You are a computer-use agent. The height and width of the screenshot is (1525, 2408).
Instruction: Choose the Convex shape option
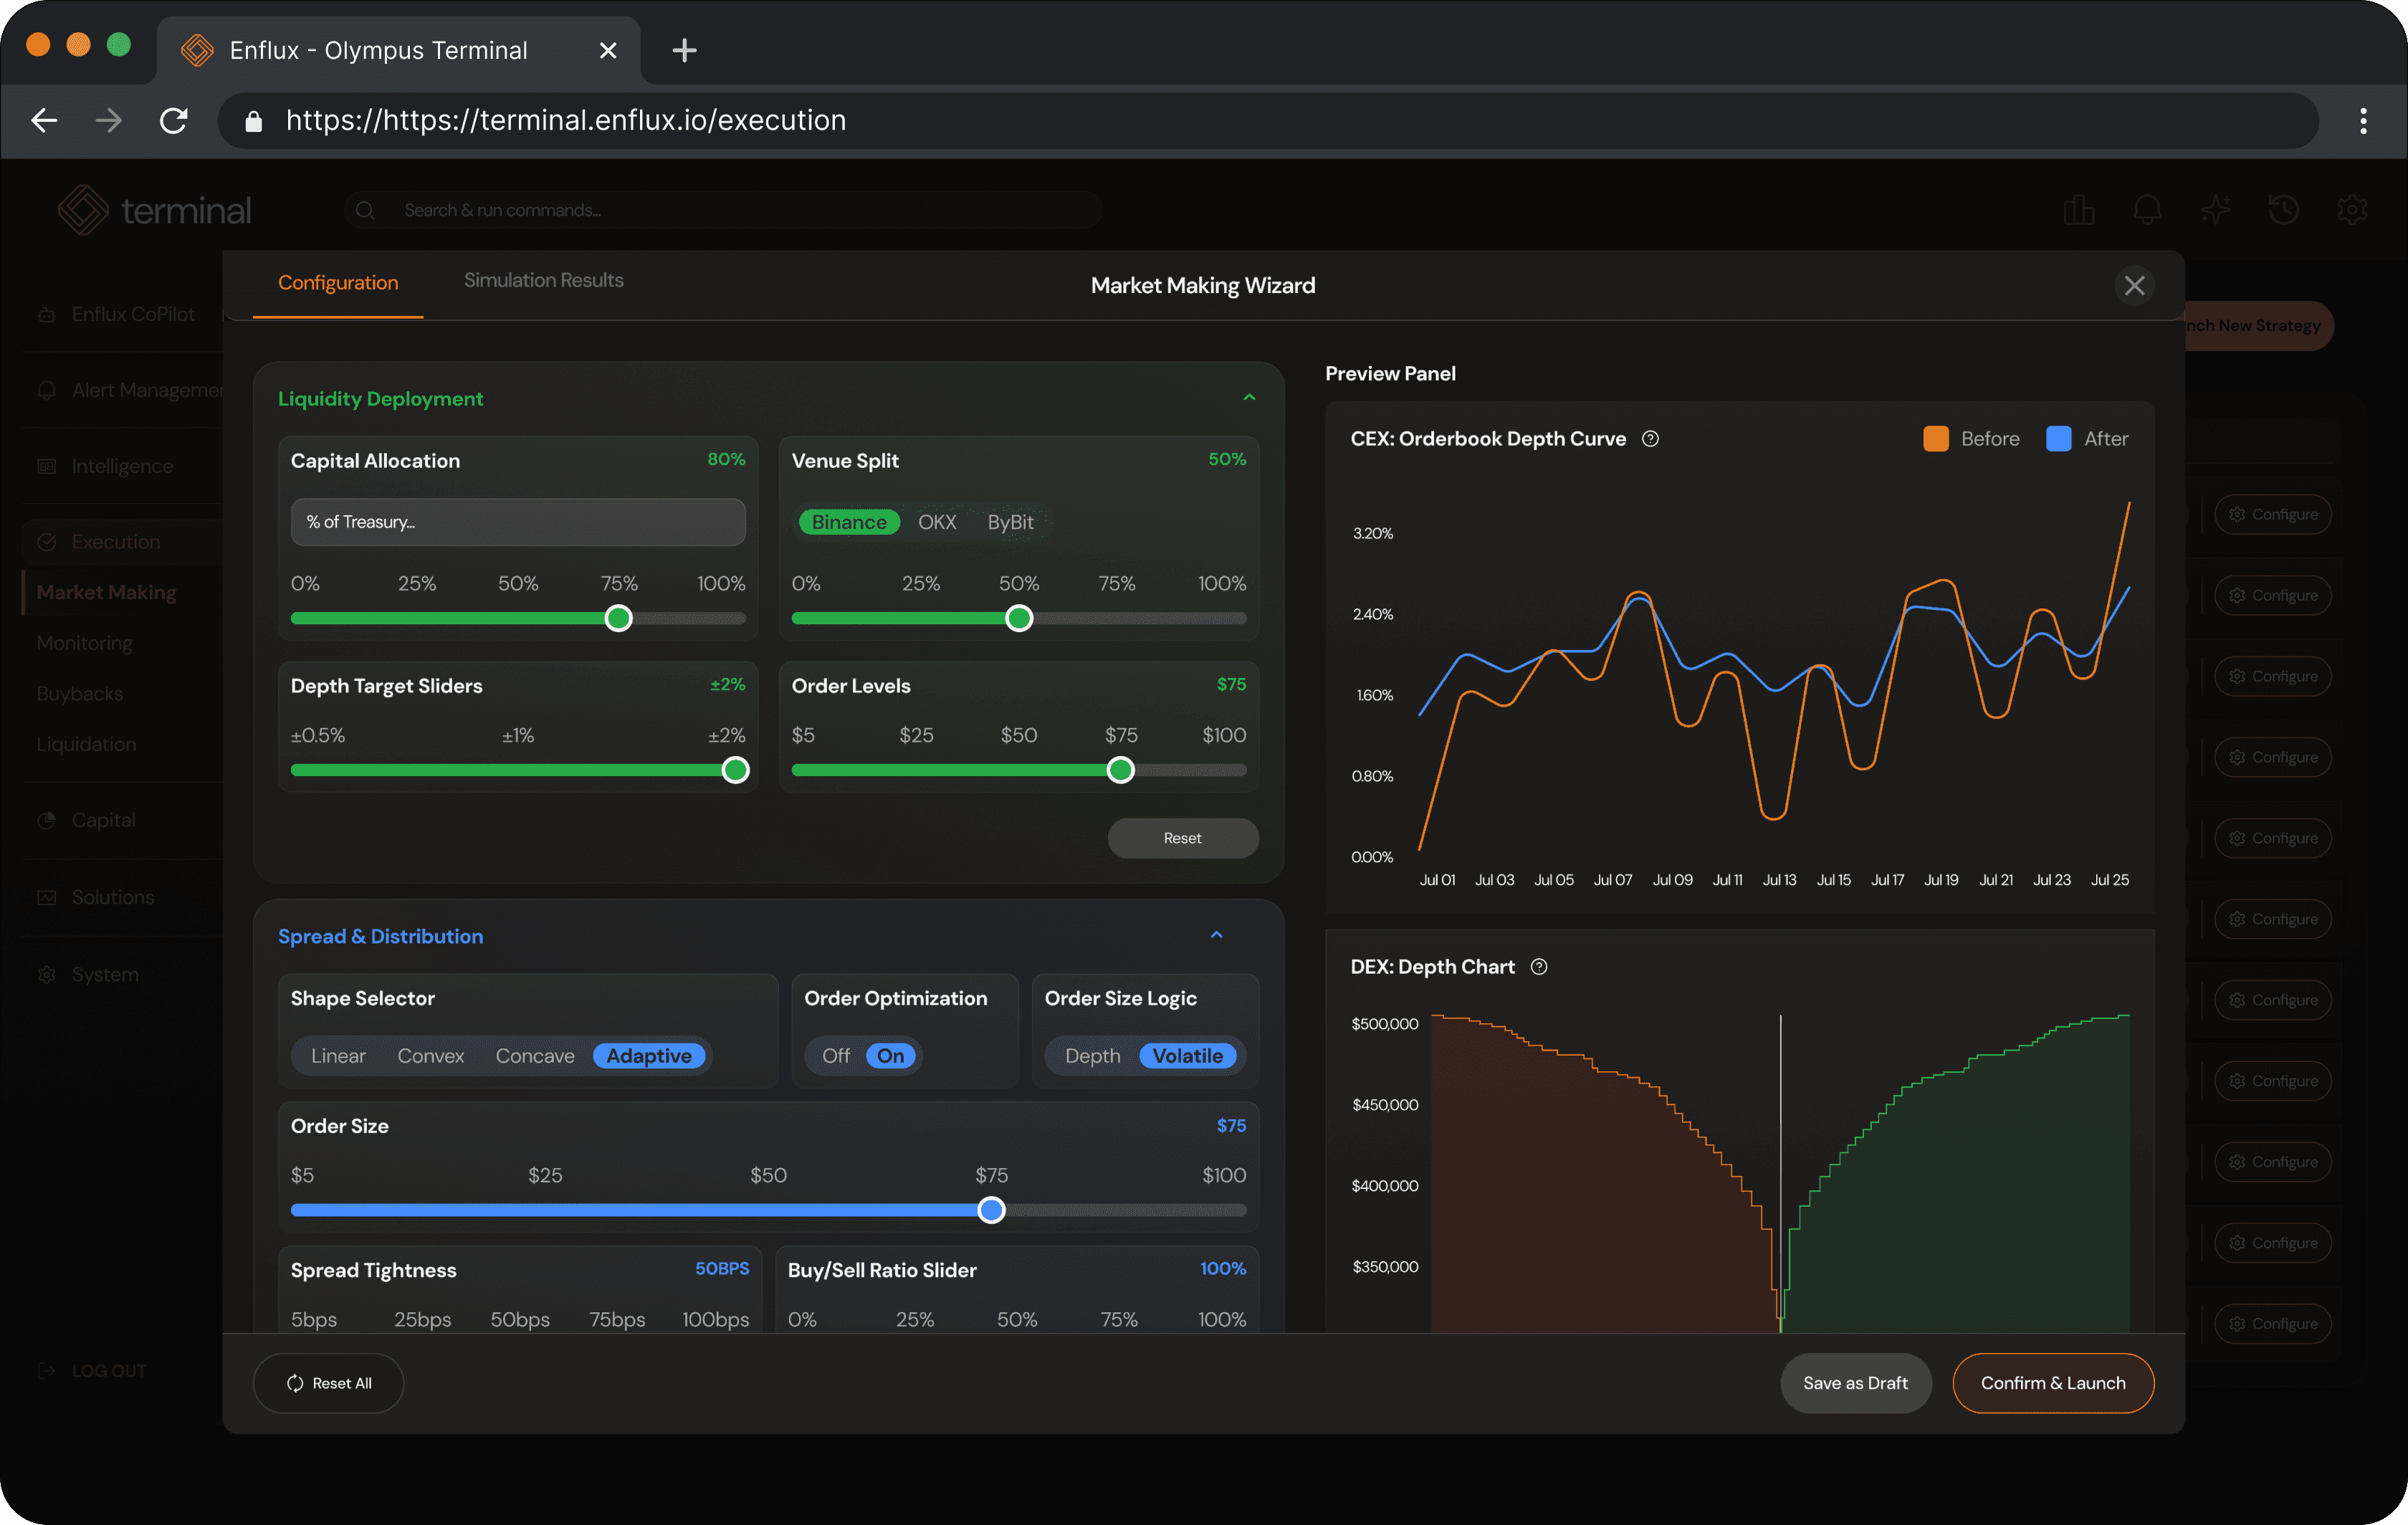pyautogui.click(x=430, y=1056)
